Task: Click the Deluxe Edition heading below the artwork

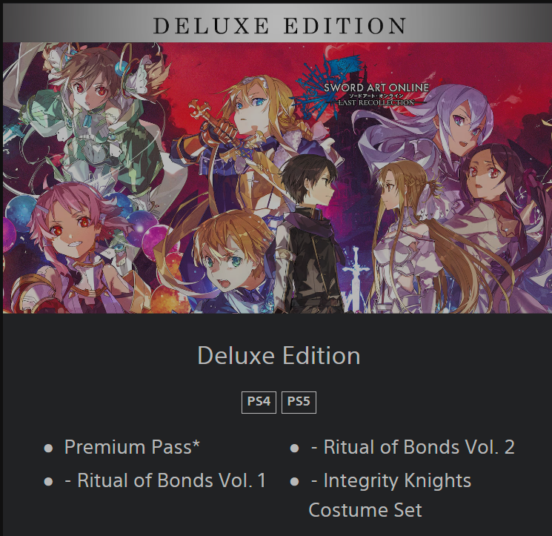Action: coord(279,356)
